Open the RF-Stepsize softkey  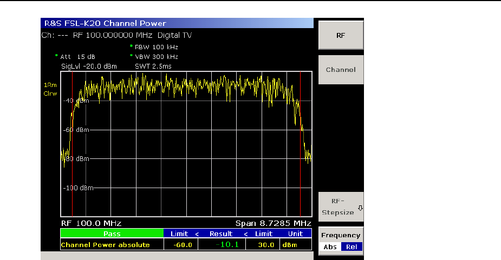tap(341, 206)
